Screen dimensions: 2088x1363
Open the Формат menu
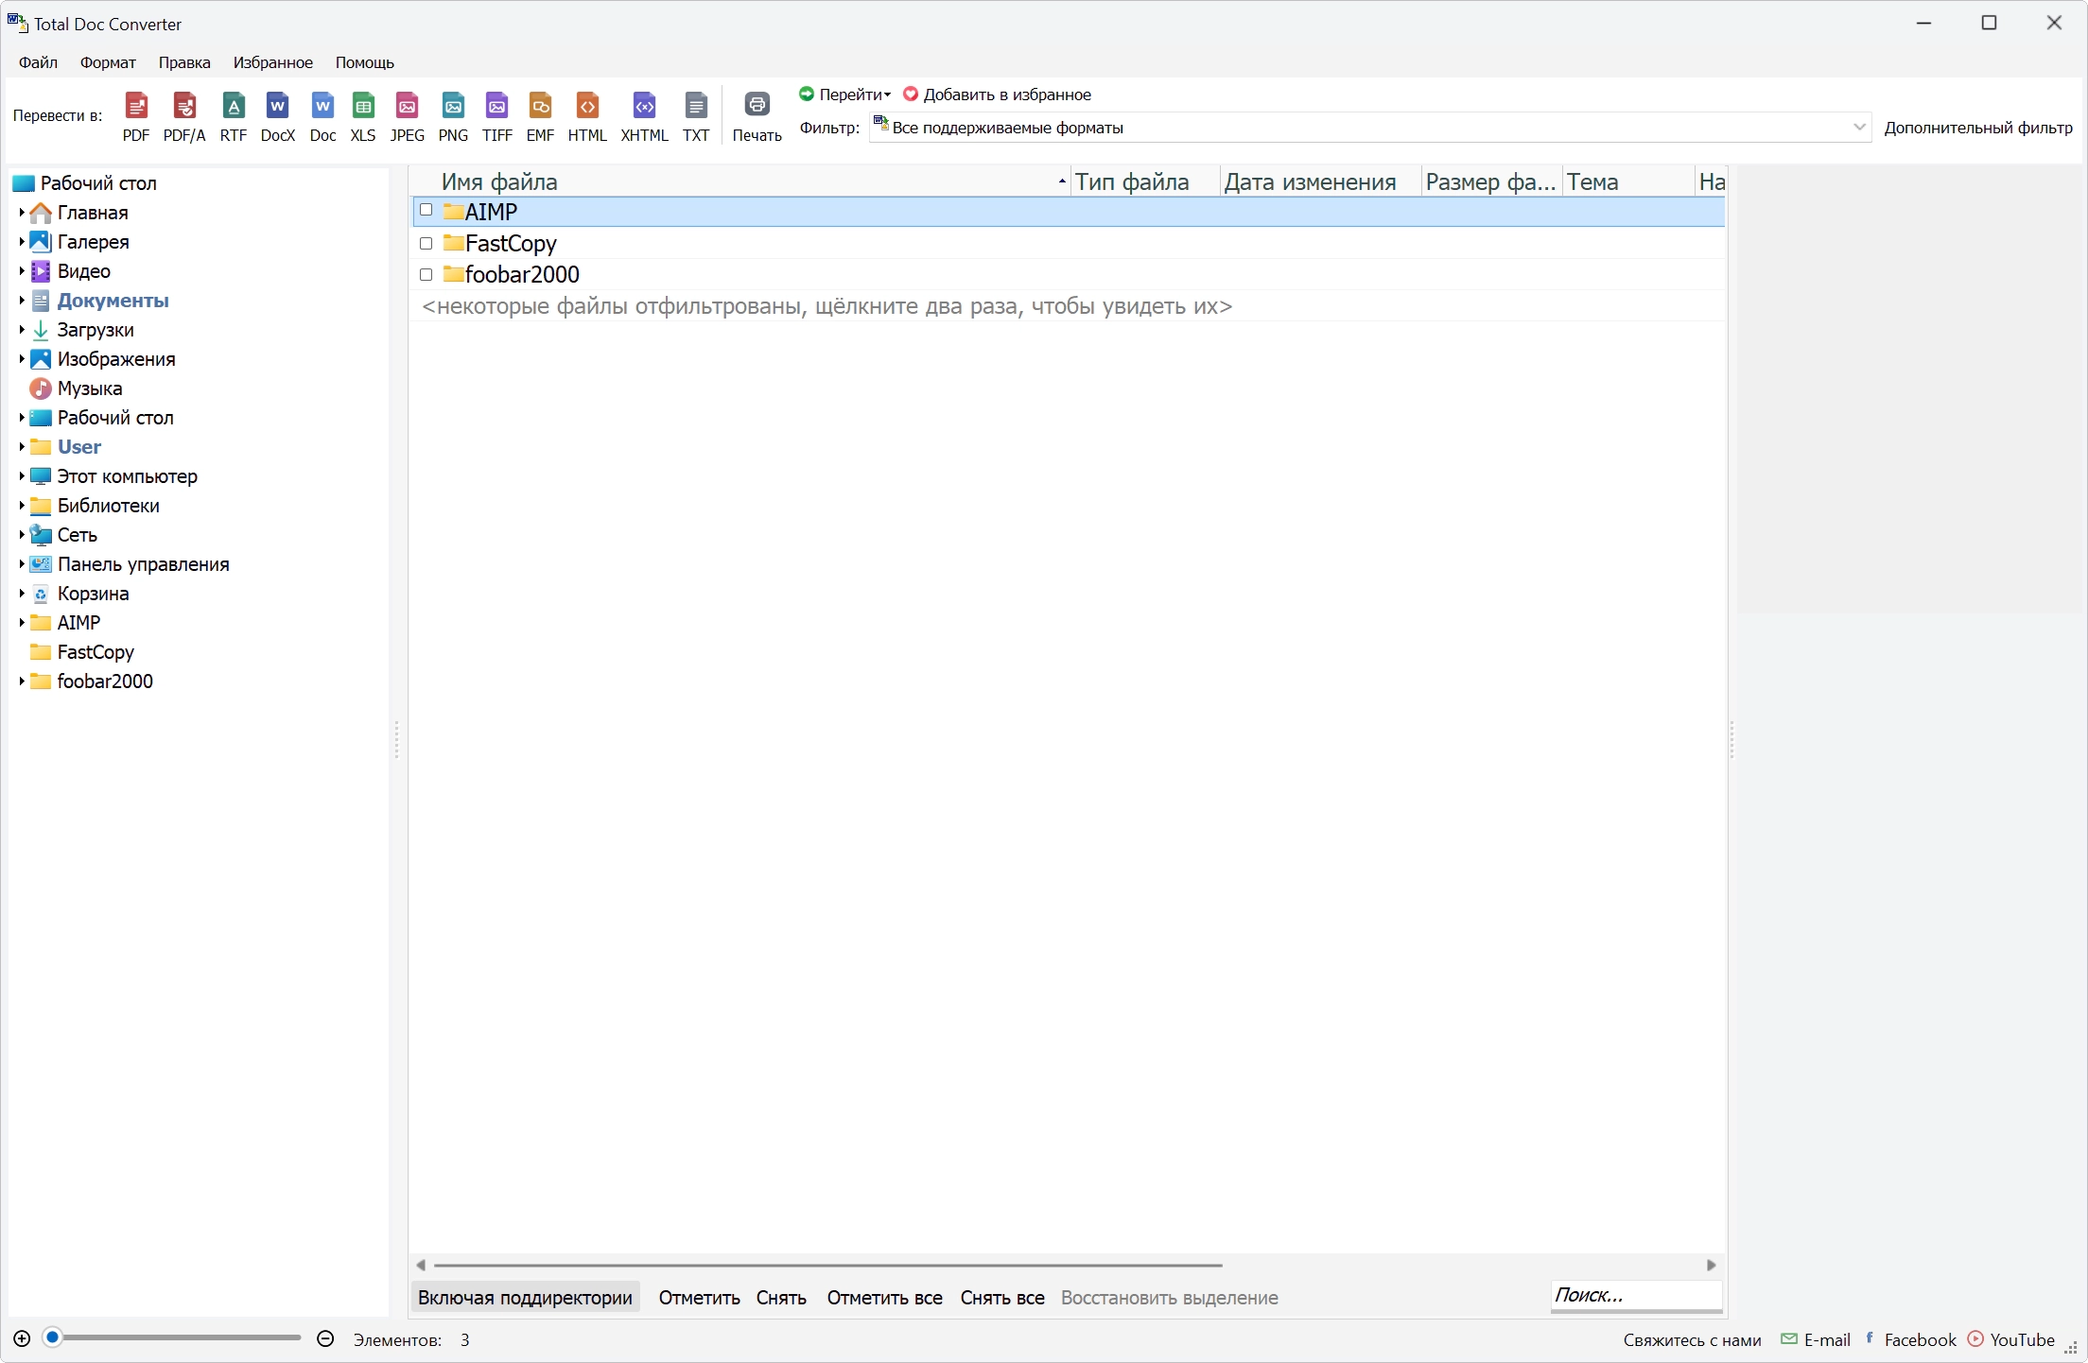(x=108, y=62)
